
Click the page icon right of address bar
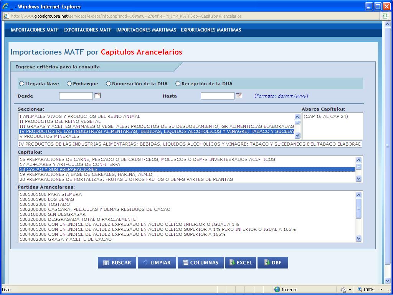click(385, 16)
